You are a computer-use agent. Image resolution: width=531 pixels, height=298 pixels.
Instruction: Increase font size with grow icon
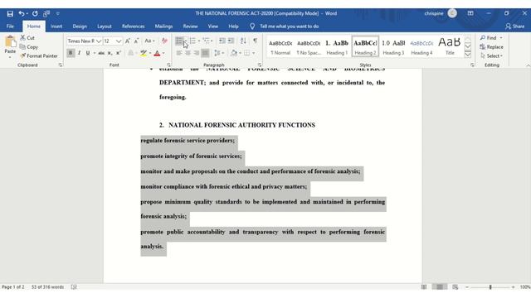(128, 41)
